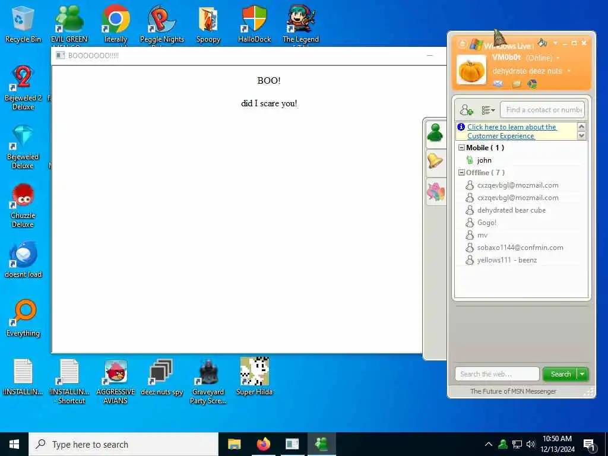Viewport: 608px width, 456px height.
Task: Select the Everything search icon
Action: coord(23,318)
